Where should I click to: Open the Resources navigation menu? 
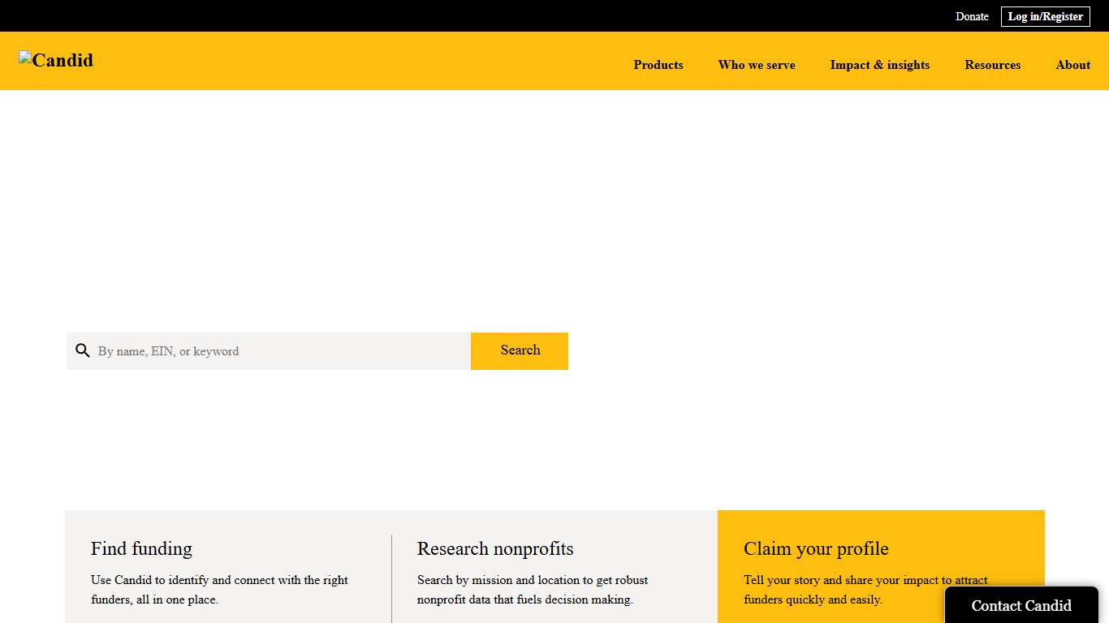click(x=992, y=65)
